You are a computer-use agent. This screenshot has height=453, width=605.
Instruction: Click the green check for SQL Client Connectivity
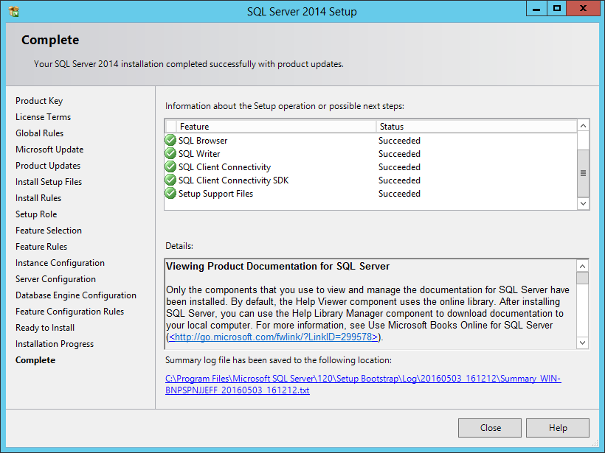pos(170,166)
